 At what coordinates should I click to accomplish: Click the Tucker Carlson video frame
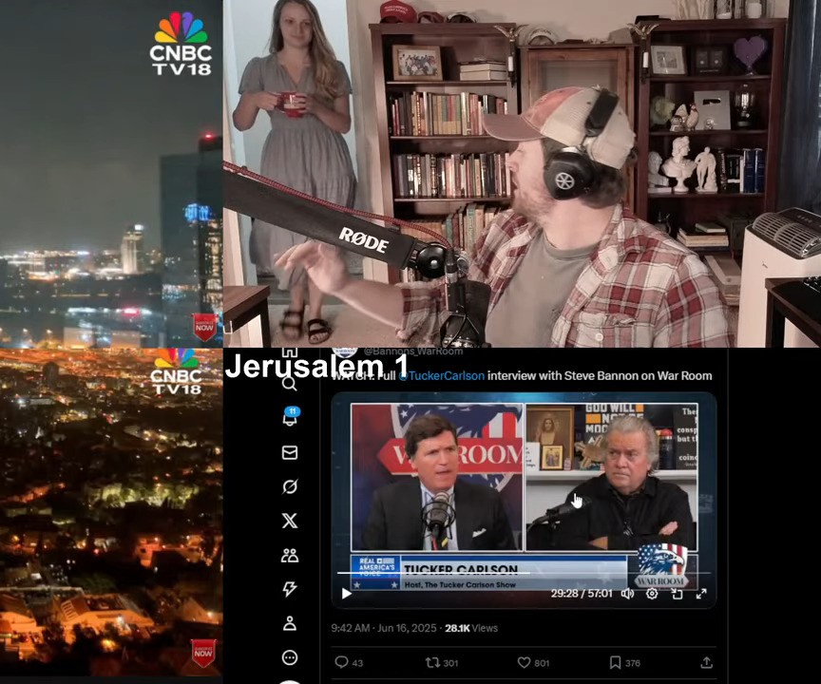point(437,477)
